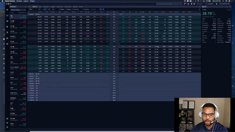The width and height of the screenshot is (235, 132).
Task: Open the Recently Viewed watchlist dropdown
Action: coord(18,10)
